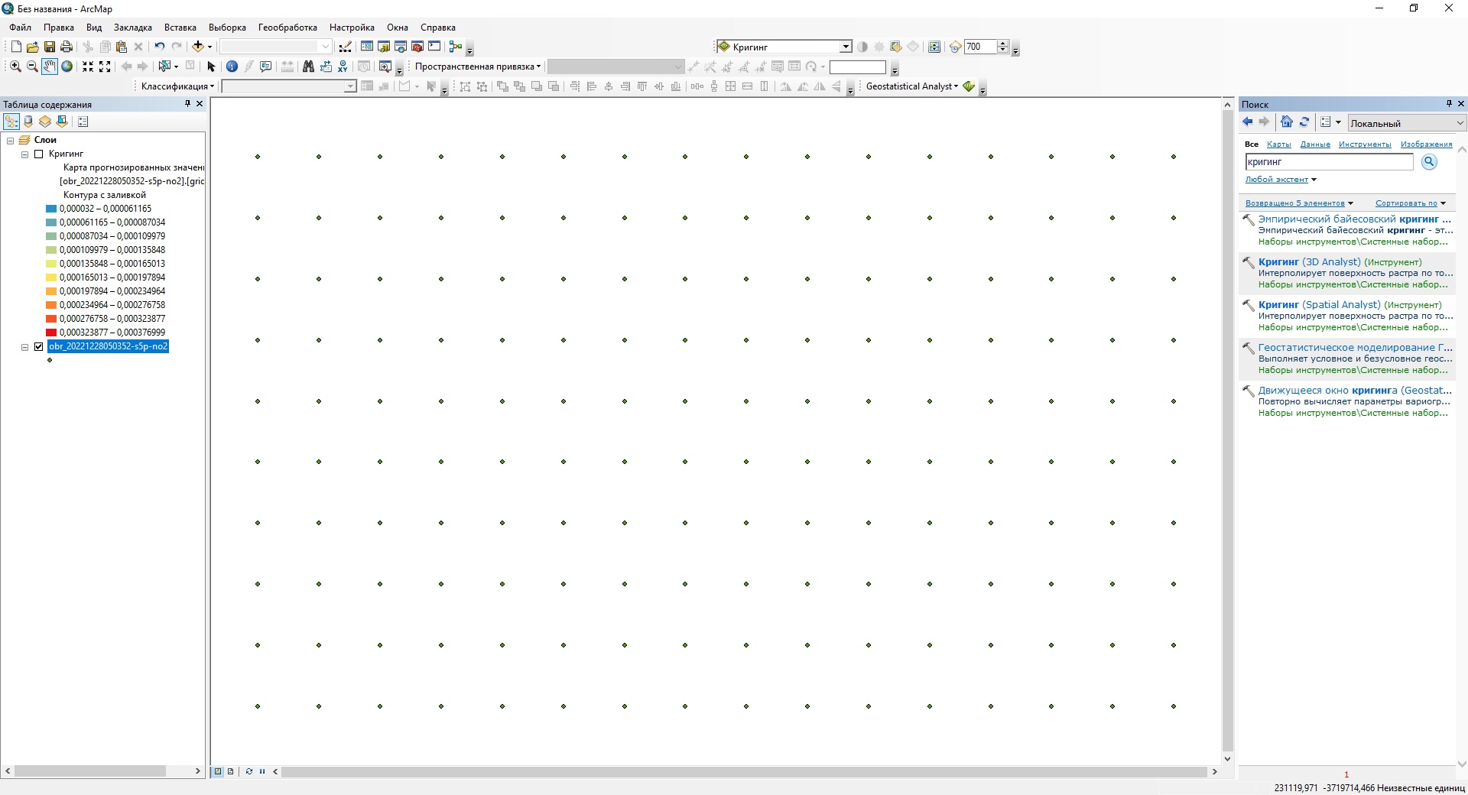Open the Кригинг layer dropdown
The image size is (1468, 795).
(x=846, y=47)
